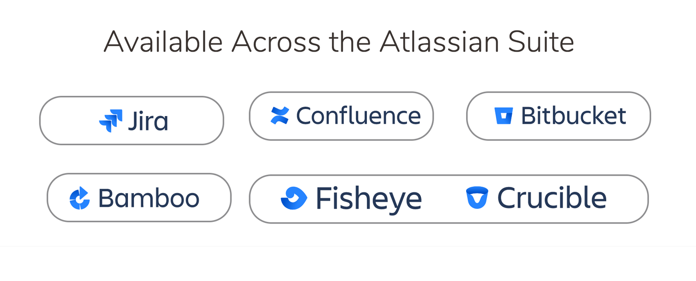Click the word Atlassian in the heading
The image size is (696, 281).
click(x=439, y=41)
